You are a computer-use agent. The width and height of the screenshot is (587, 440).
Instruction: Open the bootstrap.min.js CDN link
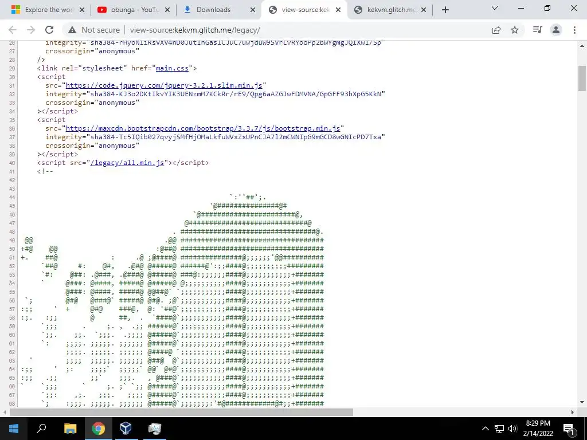[x=203, y=128]
